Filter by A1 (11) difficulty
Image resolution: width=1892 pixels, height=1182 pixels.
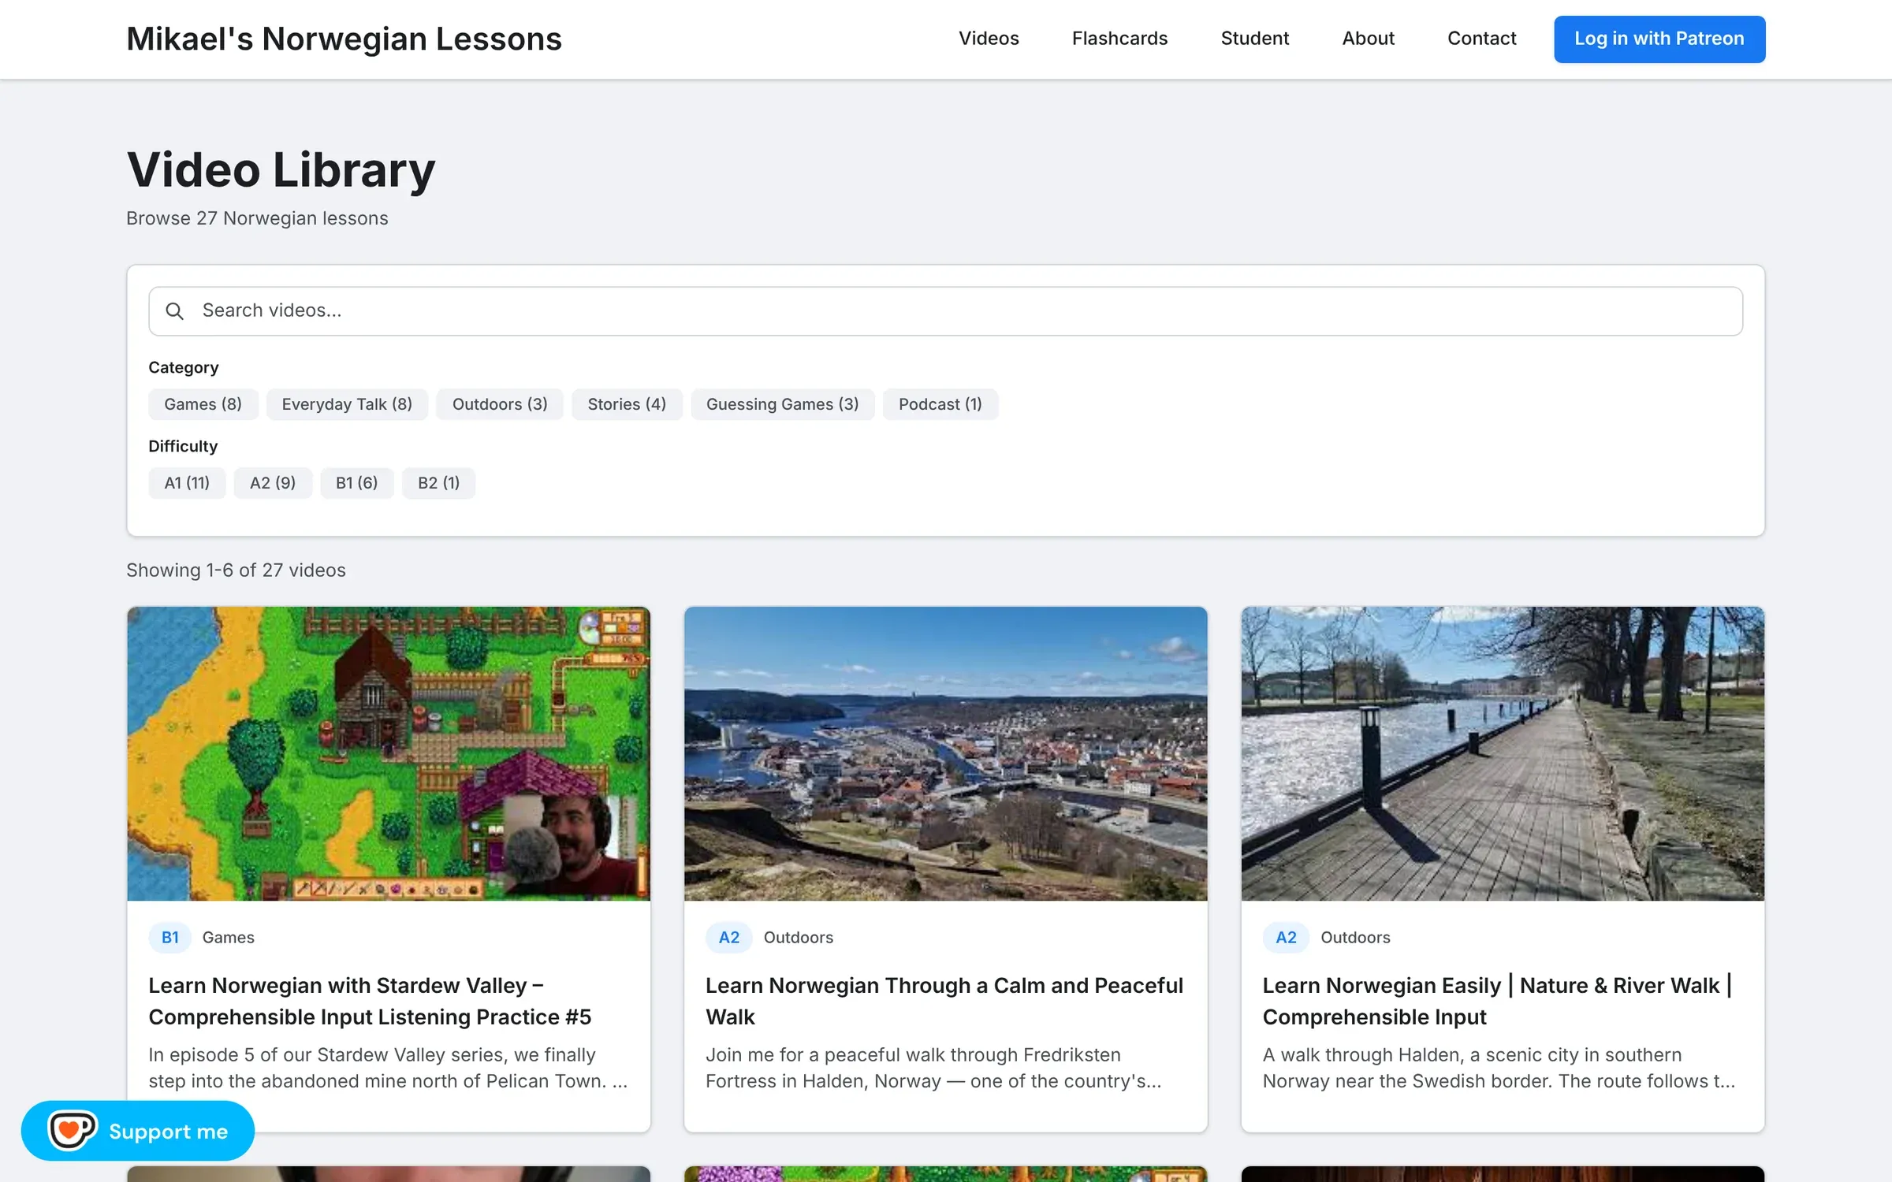[x=187, y=483]
